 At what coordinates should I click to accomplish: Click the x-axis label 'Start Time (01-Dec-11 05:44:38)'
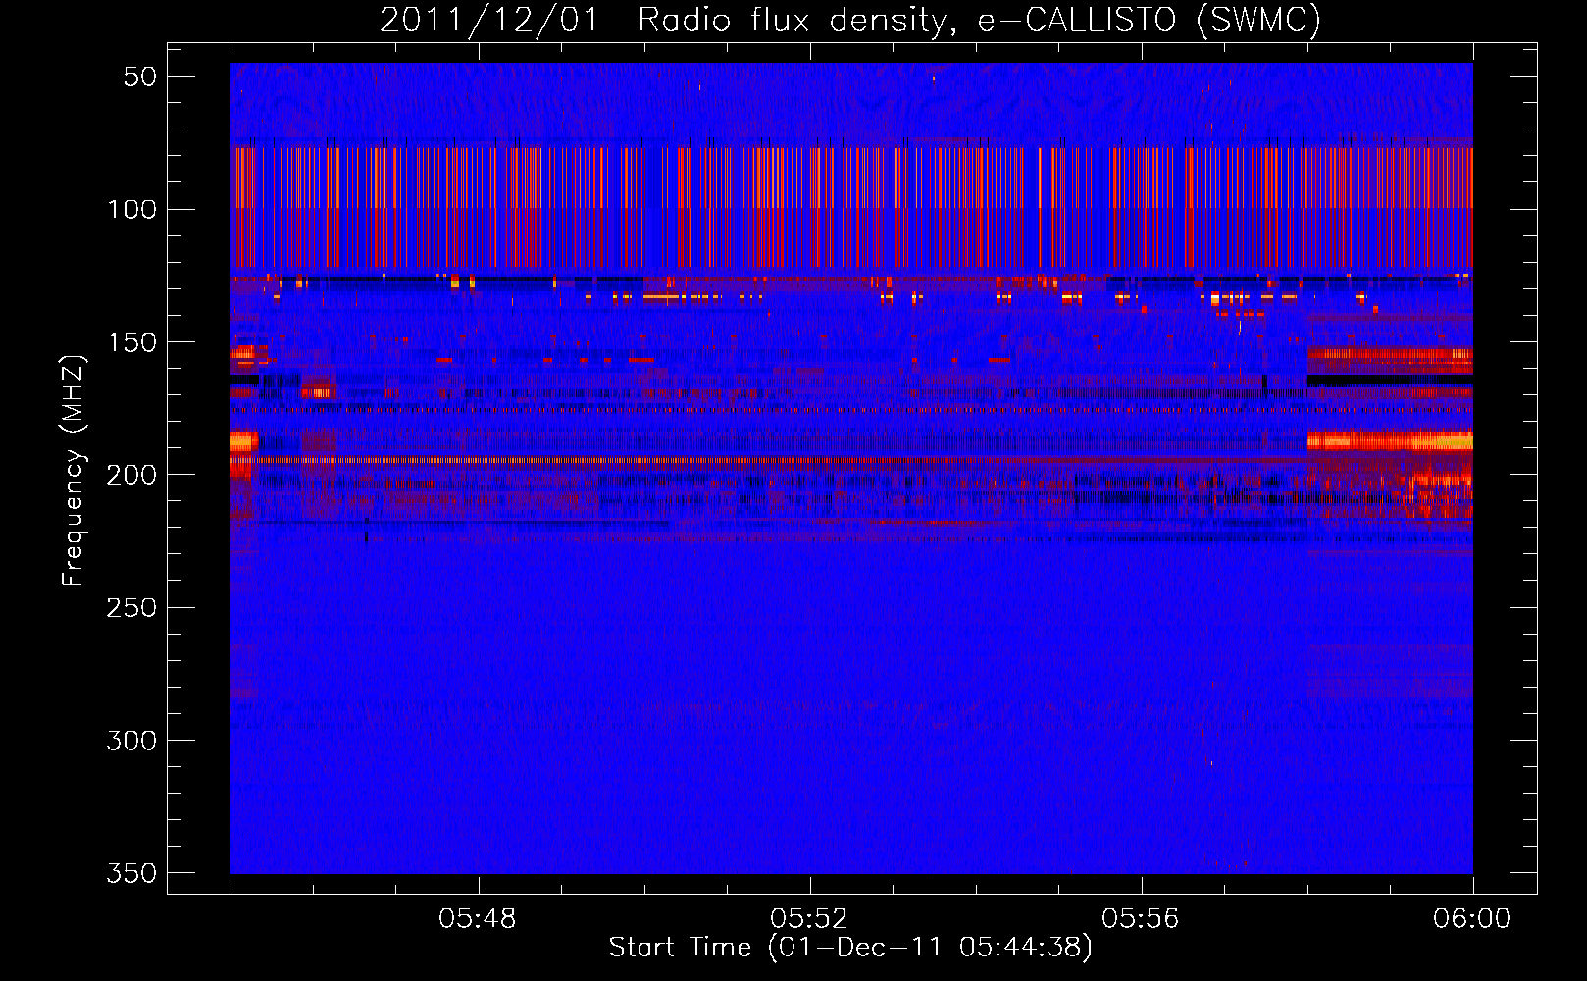point(850,948)
